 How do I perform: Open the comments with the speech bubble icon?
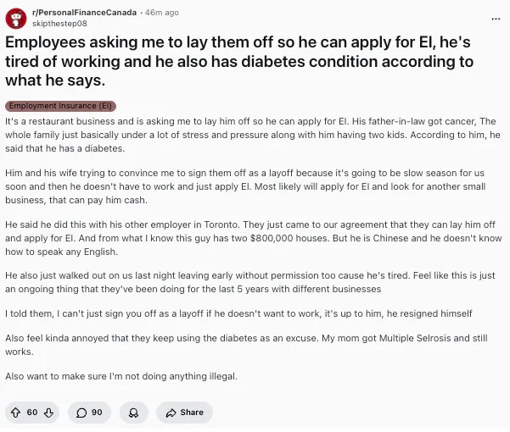point(81,413)
